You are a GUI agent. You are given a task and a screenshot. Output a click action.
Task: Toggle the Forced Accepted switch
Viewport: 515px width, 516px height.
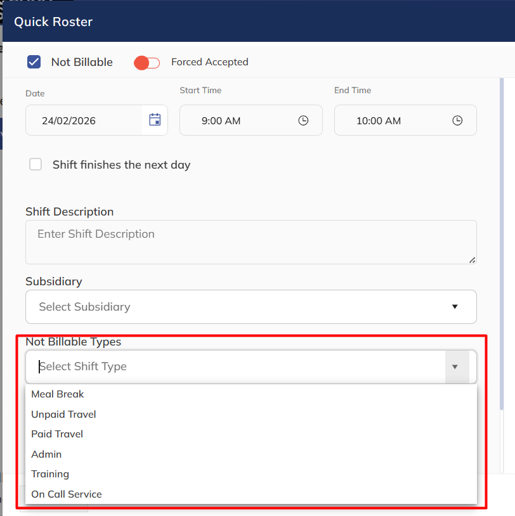click(x=147, y=63)
